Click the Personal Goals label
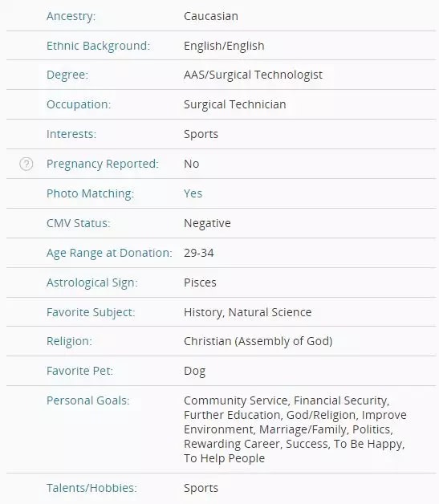The image size is (439, 504). pos(87,400)
